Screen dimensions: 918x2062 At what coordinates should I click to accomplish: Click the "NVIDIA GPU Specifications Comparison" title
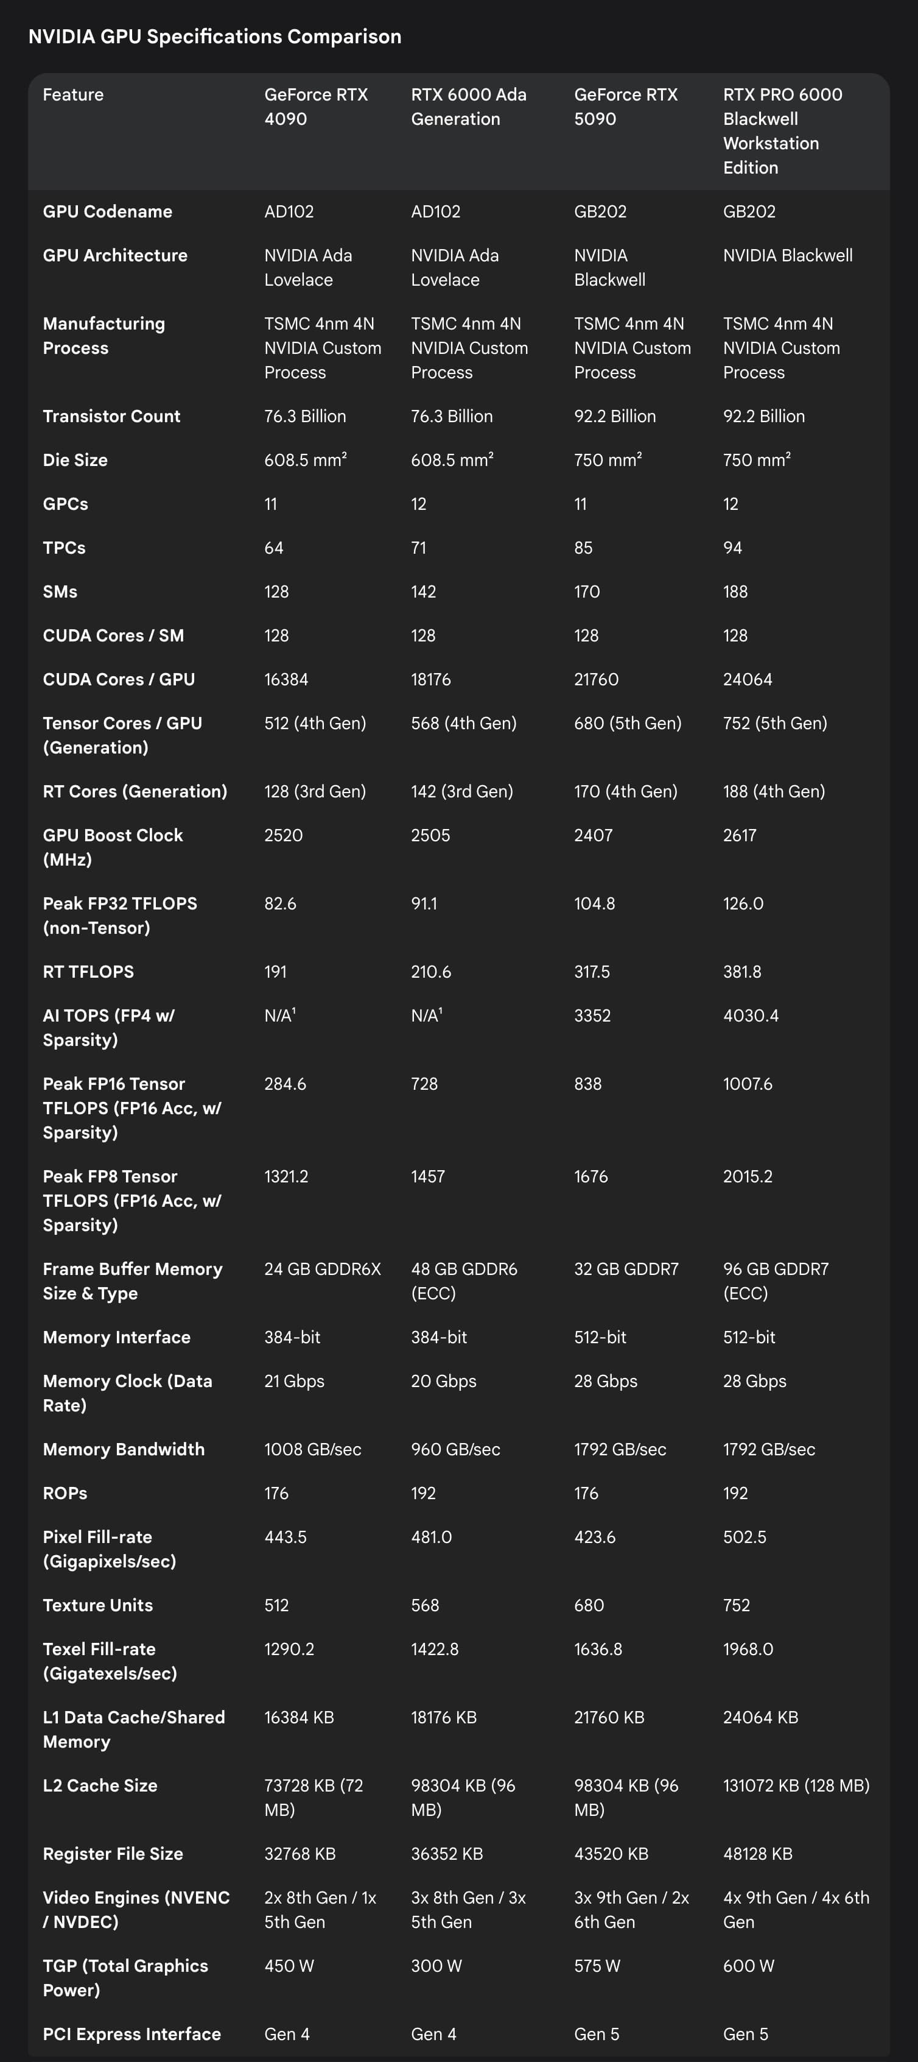[x=214, y=37]
